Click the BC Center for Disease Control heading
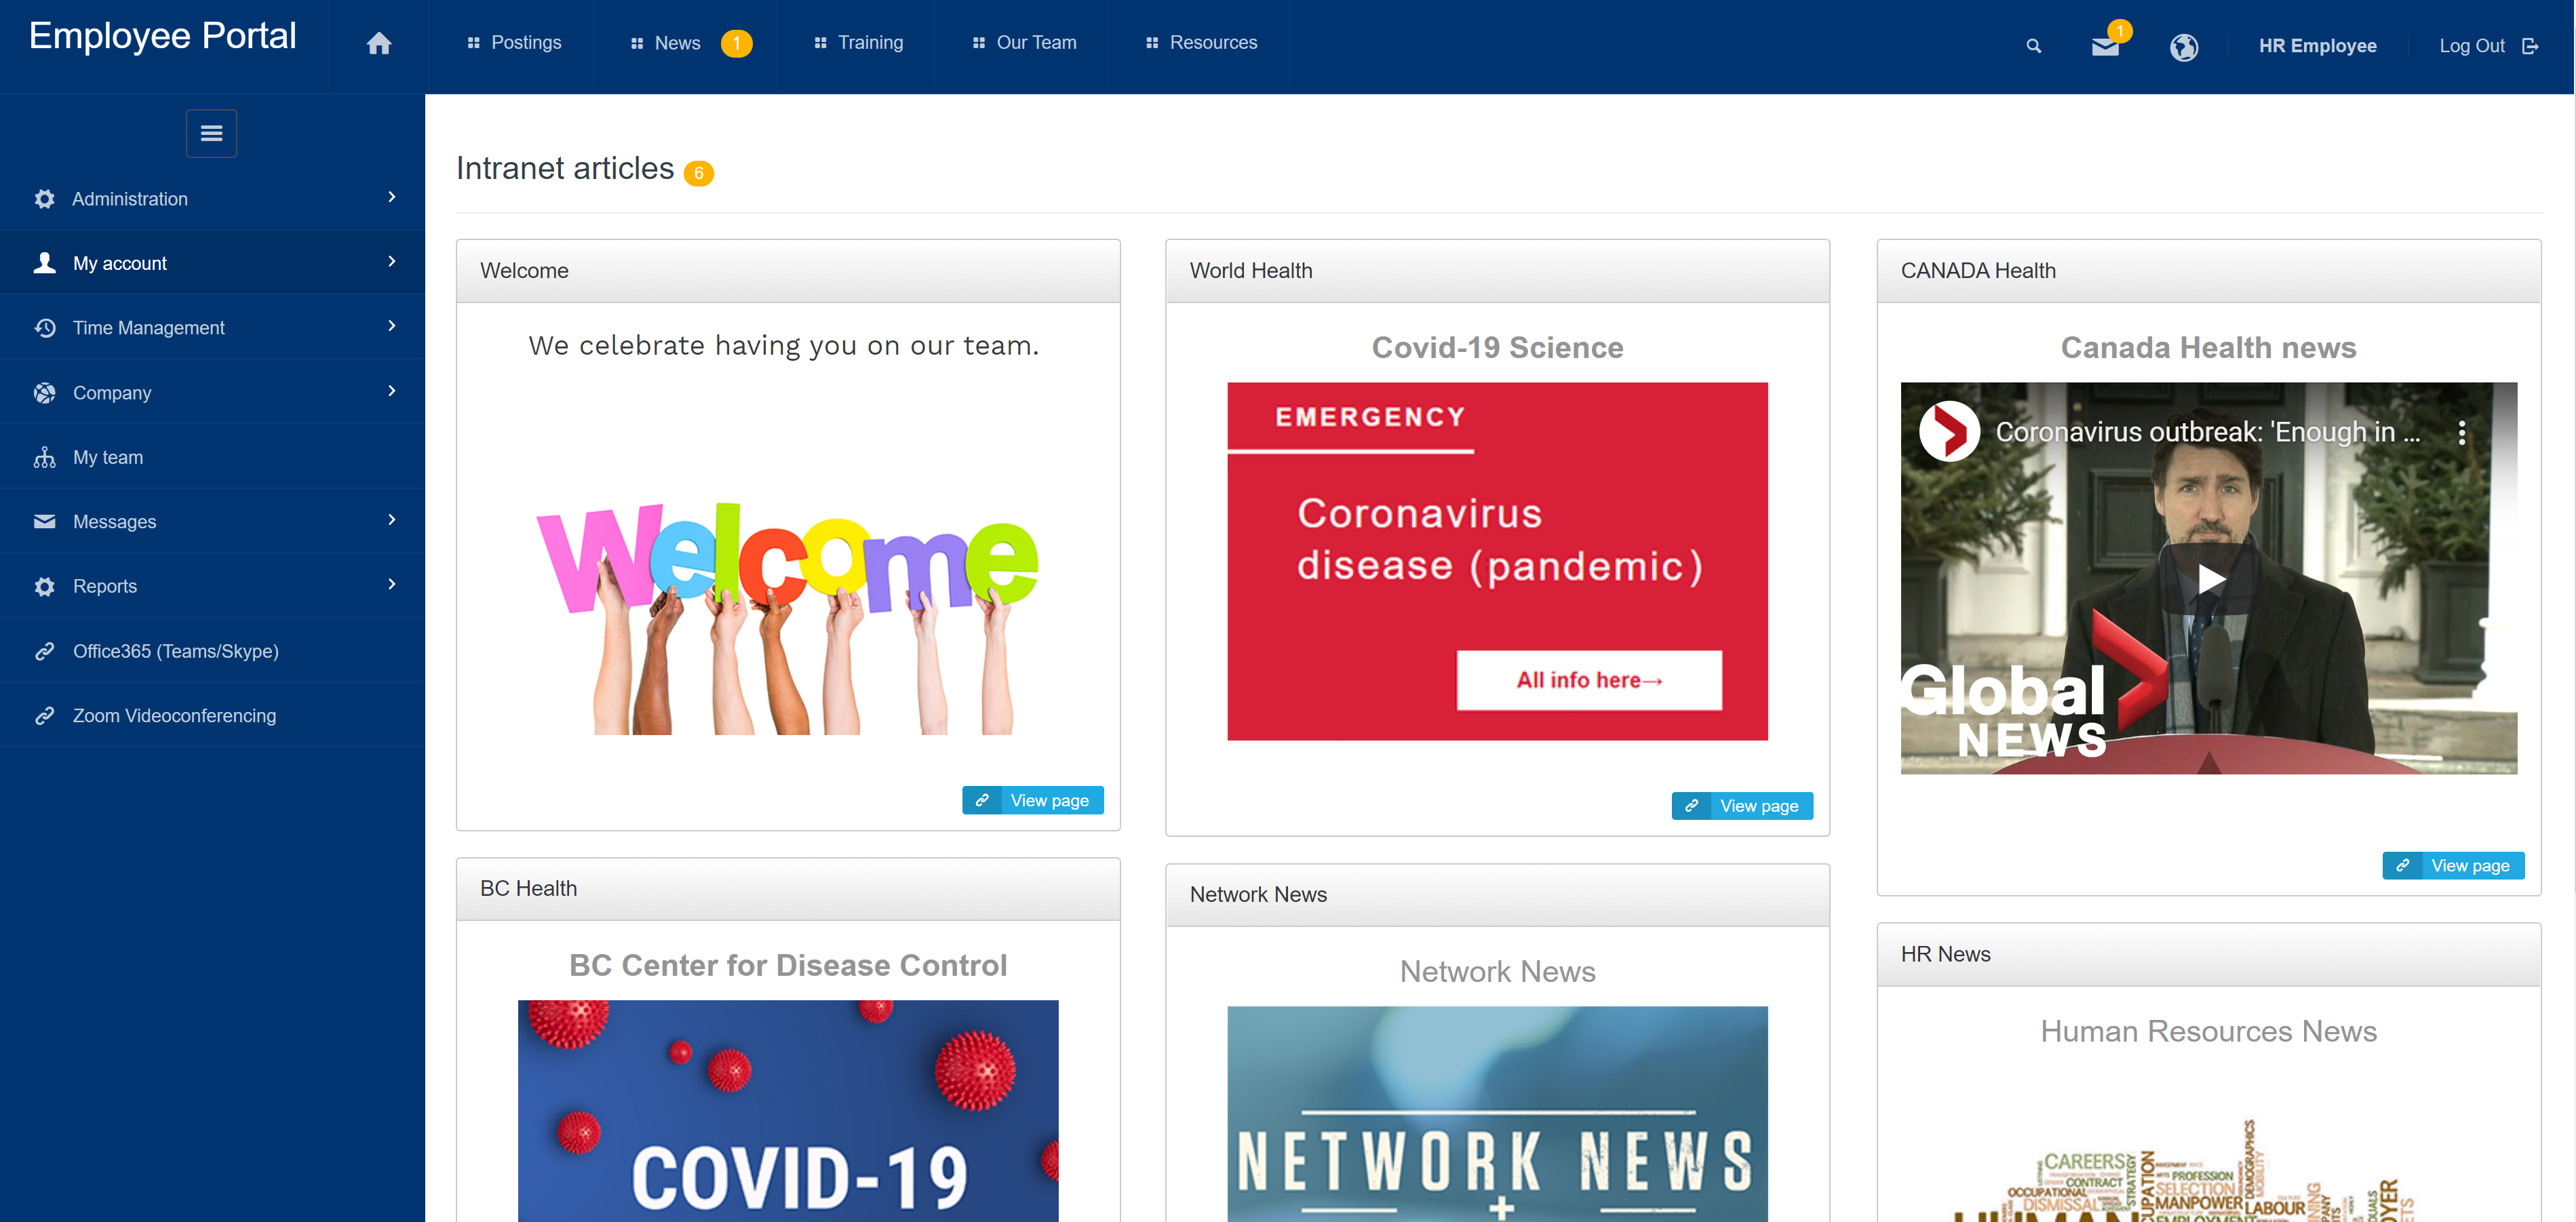 click(788, 966)
